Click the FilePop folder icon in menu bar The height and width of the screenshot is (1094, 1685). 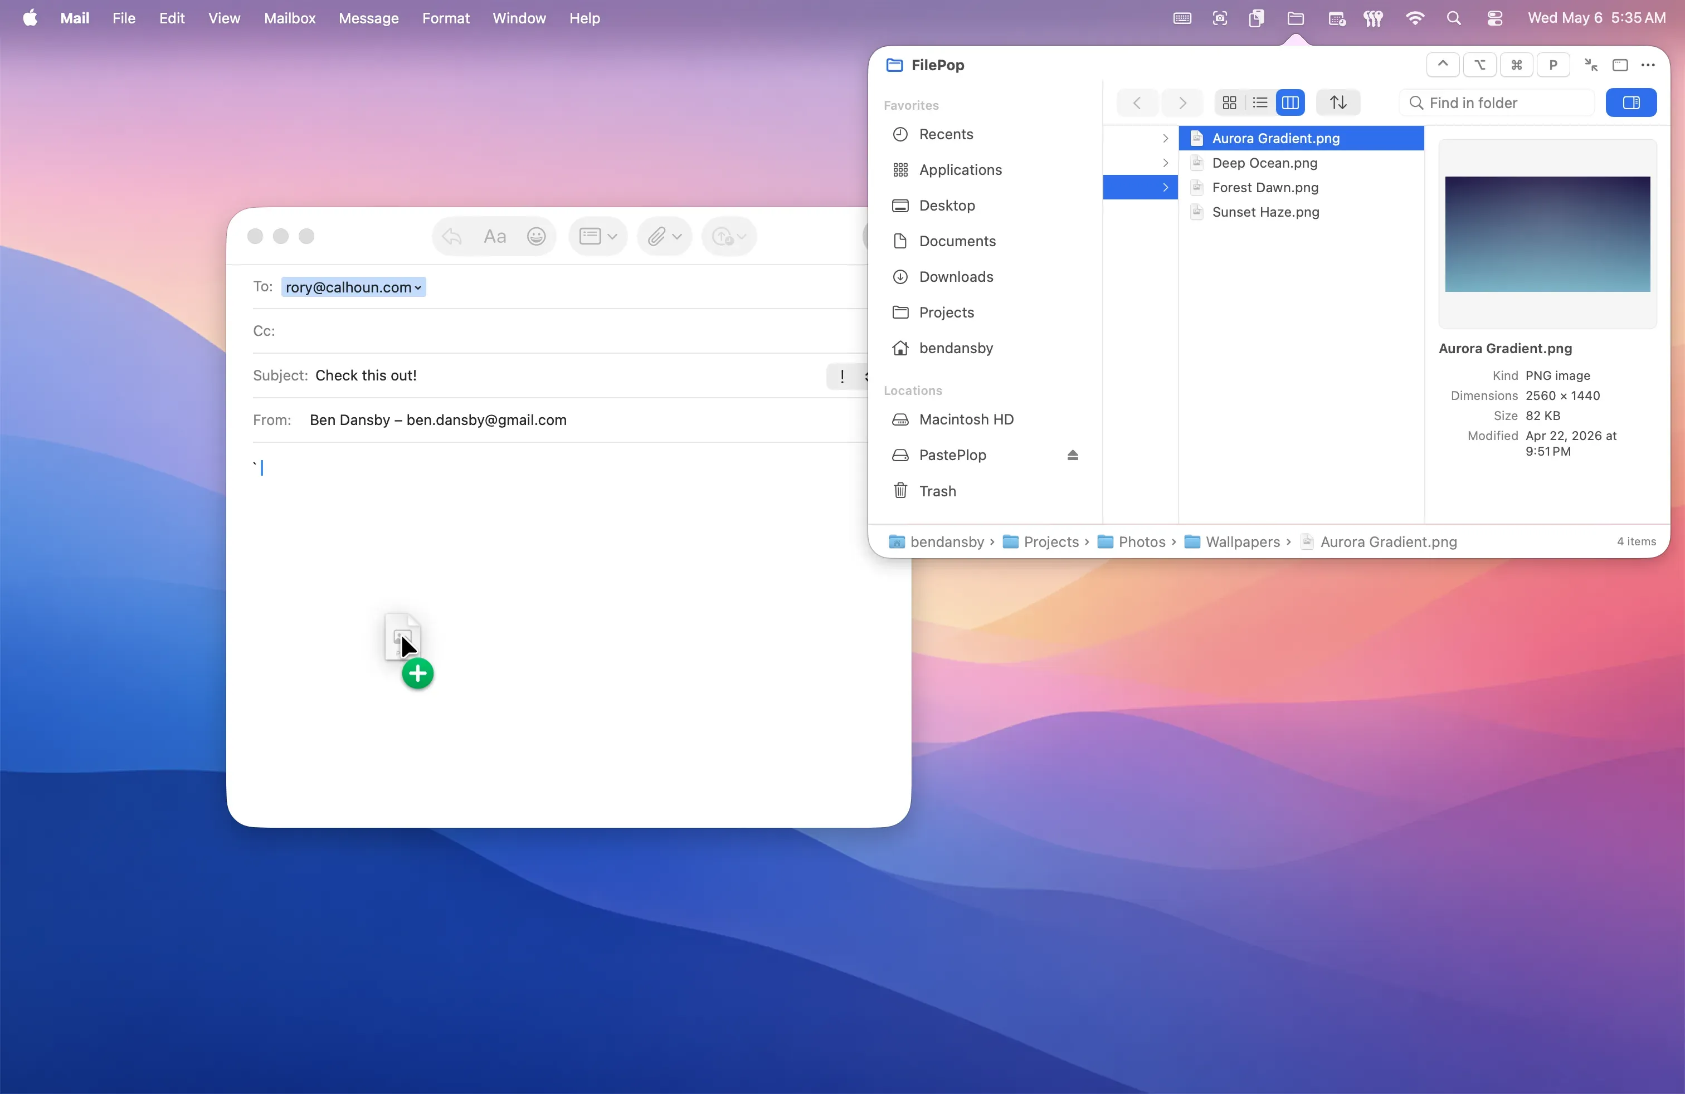point(1295,18)
